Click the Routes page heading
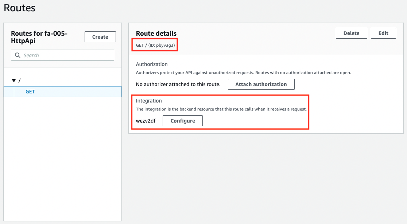The height and width of the screenshot is (224, 407). point(19,8)
